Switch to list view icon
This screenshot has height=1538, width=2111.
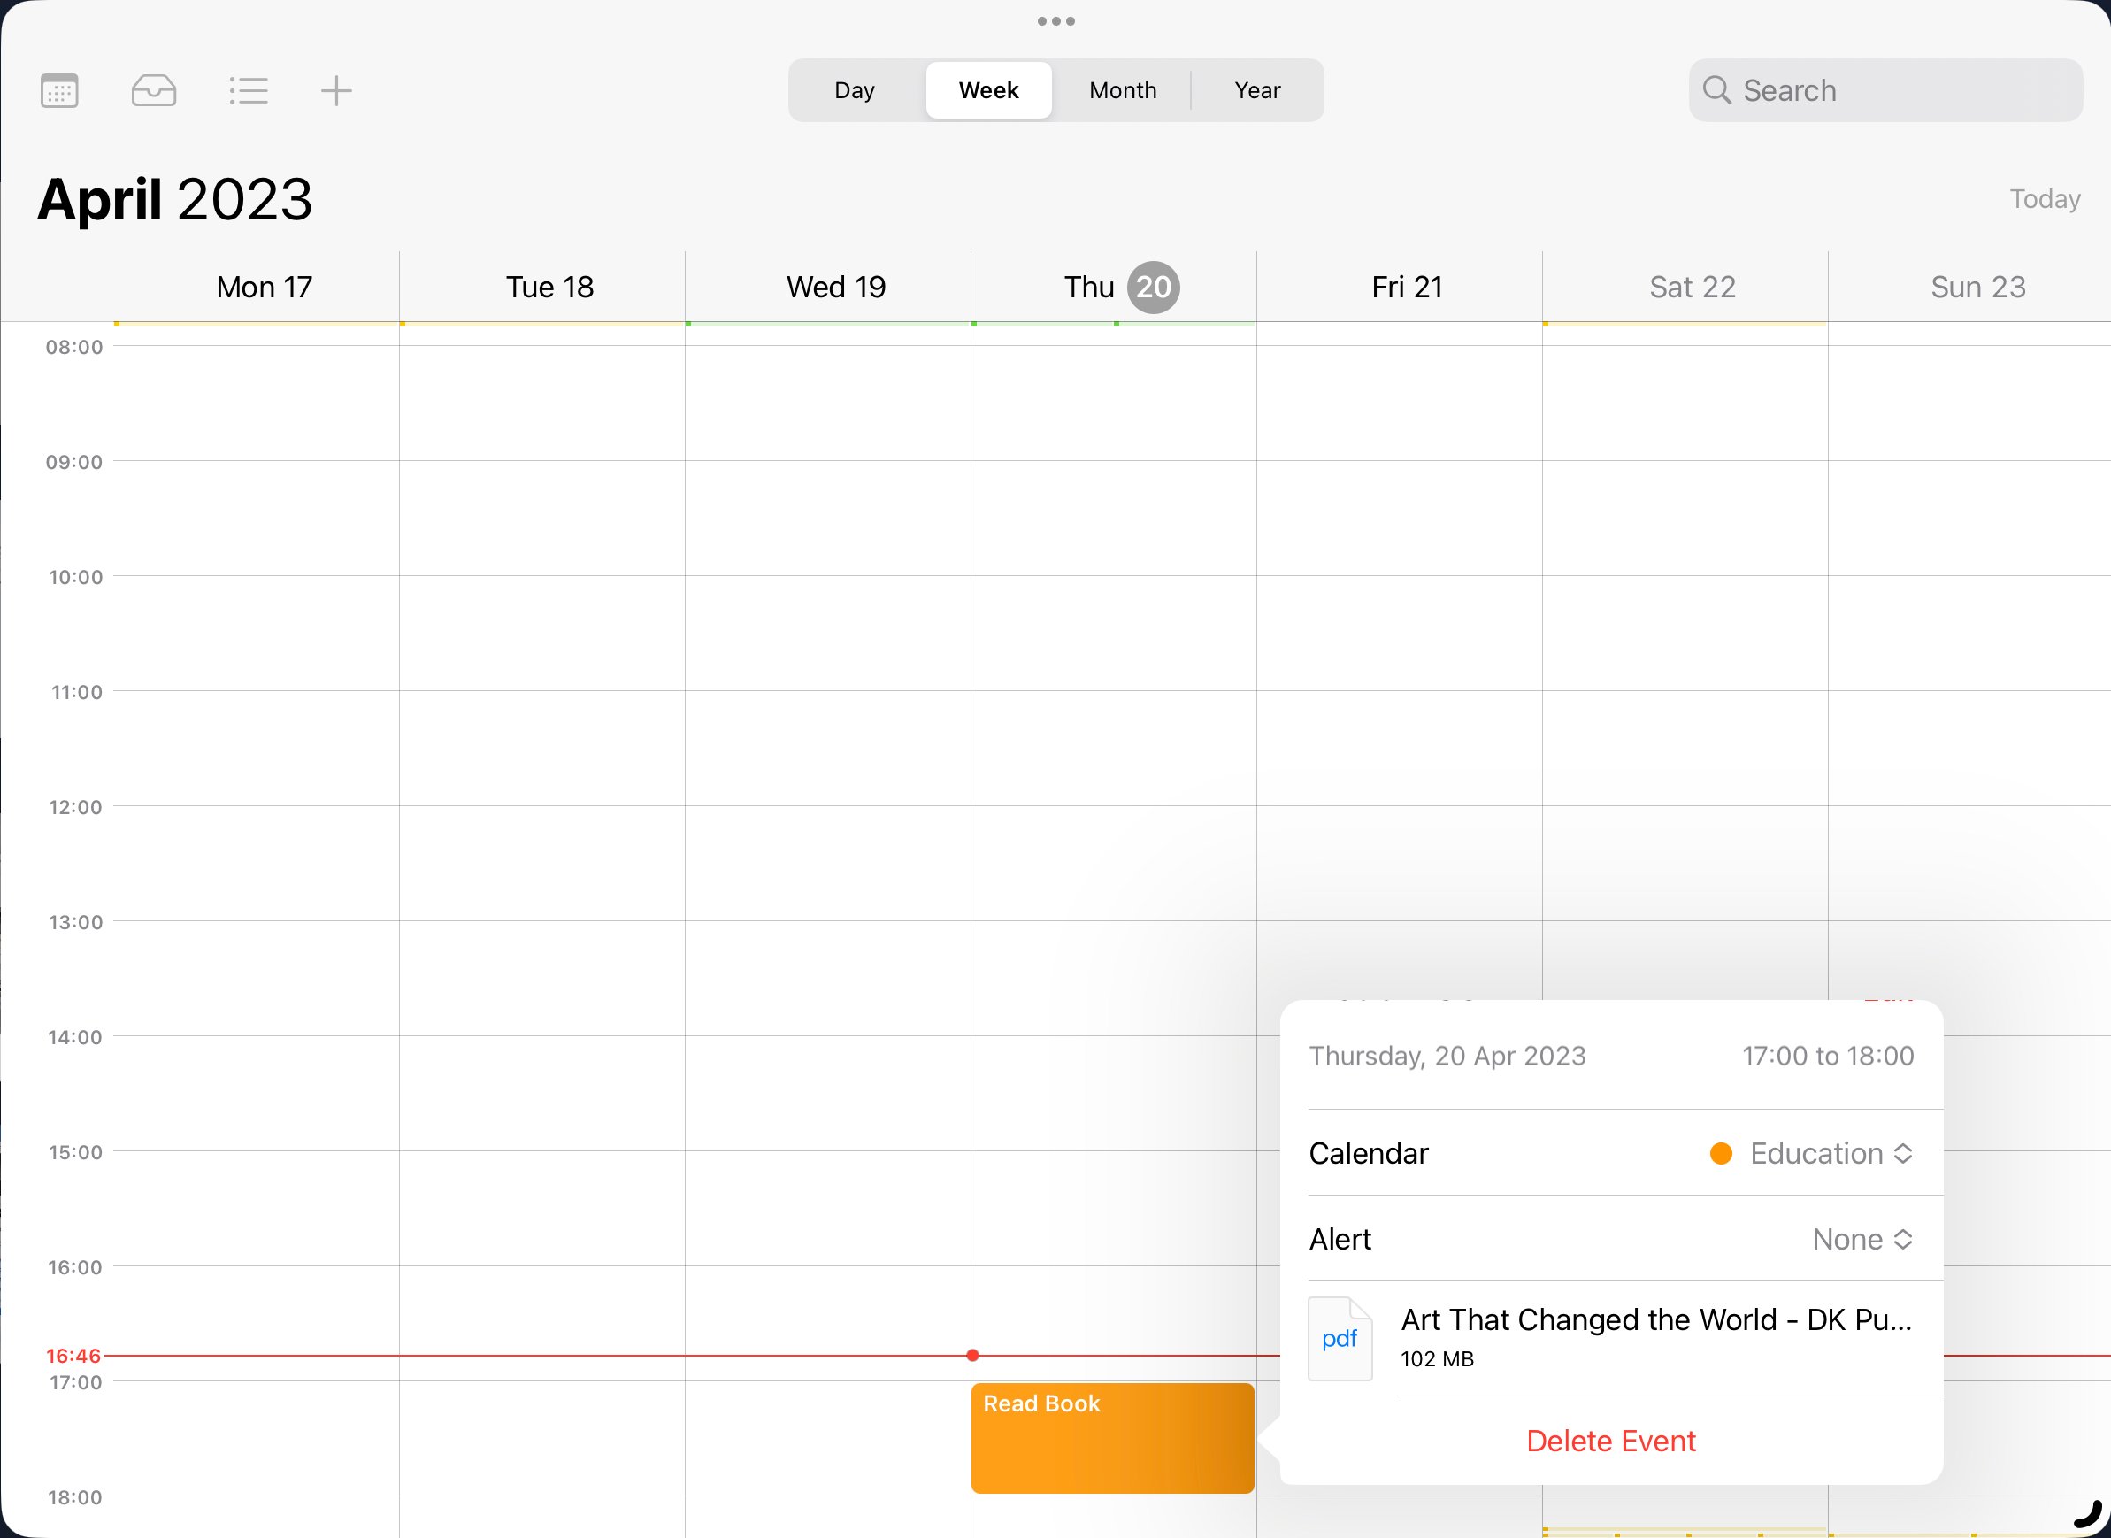coord(249,91)
